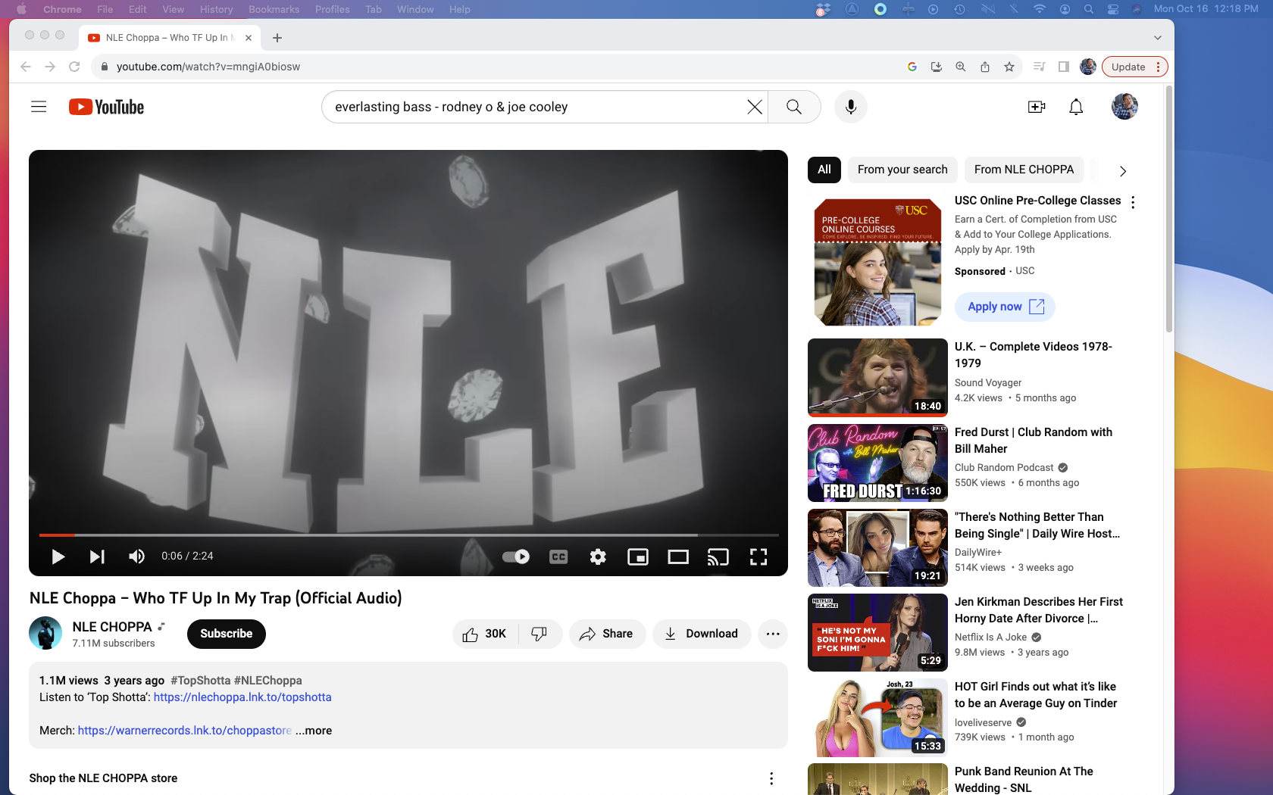The image size is (1273, 795).
Task: Skip to the next video
Action: pyautogui.click(x=97, y=556)
